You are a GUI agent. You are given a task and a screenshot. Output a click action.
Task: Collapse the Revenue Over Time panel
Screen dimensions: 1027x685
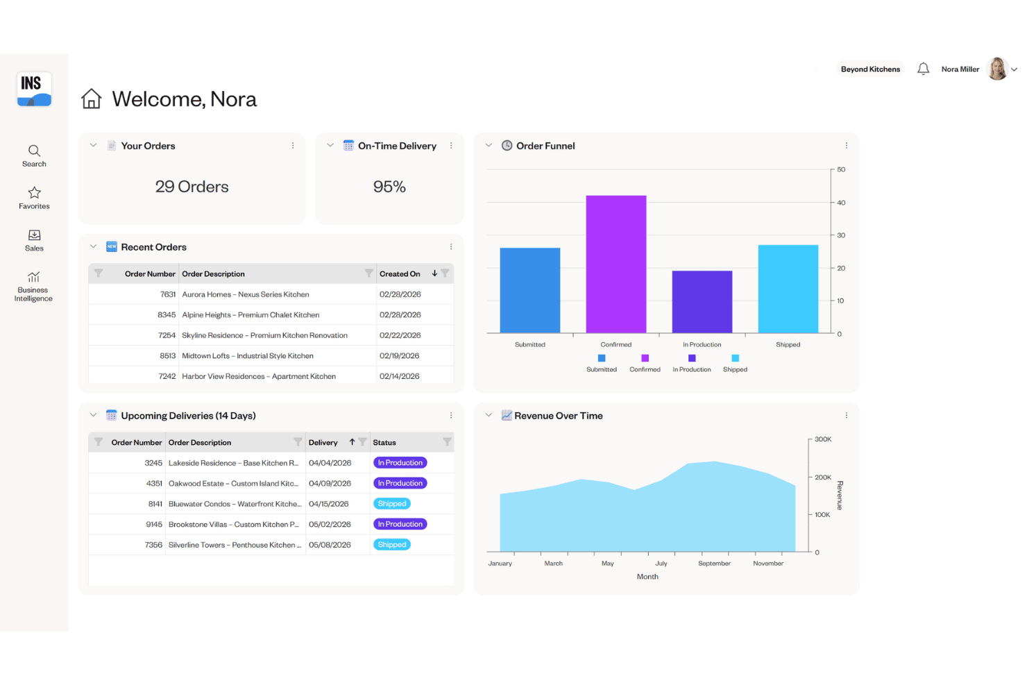(x=489, y=416)
